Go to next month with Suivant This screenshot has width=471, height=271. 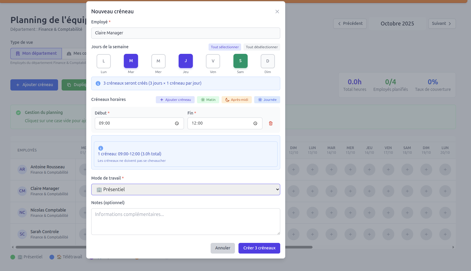click(x=442, y=24)
